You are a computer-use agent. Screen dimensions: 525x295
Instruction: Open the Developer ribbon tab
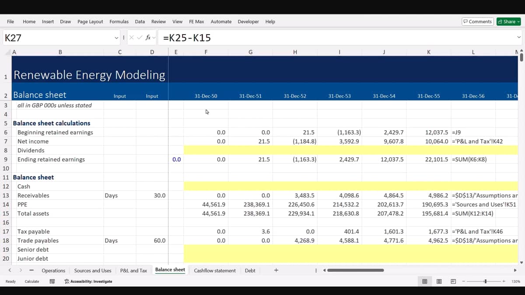(248, 21)
